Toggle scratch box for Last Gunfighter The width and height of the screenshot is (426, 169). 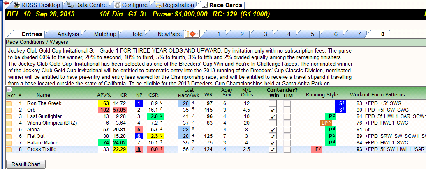pyautogui.click(x=9, y=116)
